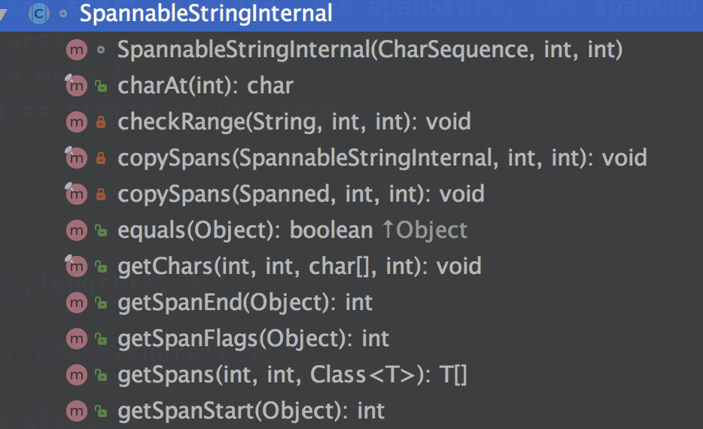
Task: Select copySpans(SpannableStringInternal, int, int) method
Action: coord(382,158)
